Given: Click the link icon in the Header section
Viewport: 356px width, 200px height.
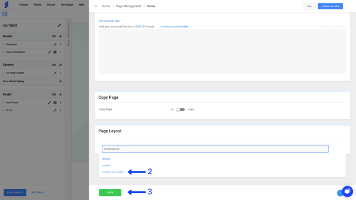Looking at the screenshot, I should 54,36.
